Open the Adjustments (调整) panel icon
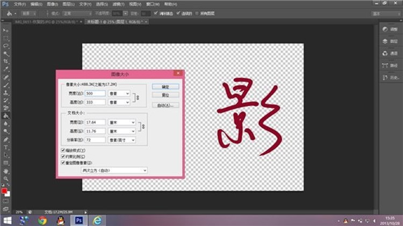The image size is (403, 226). [x=385, y=29]
